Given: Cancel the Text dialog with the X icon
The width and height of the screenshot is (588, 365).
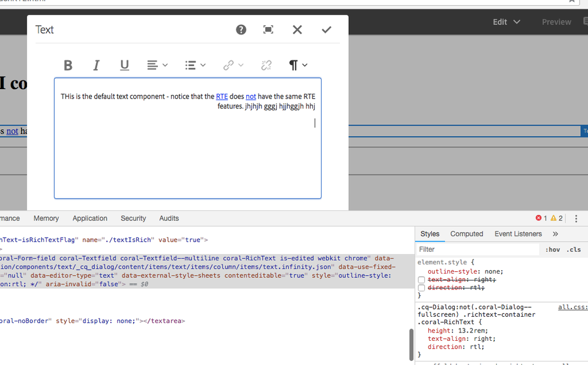Looking at the screenshot, I should coord(297,29).
